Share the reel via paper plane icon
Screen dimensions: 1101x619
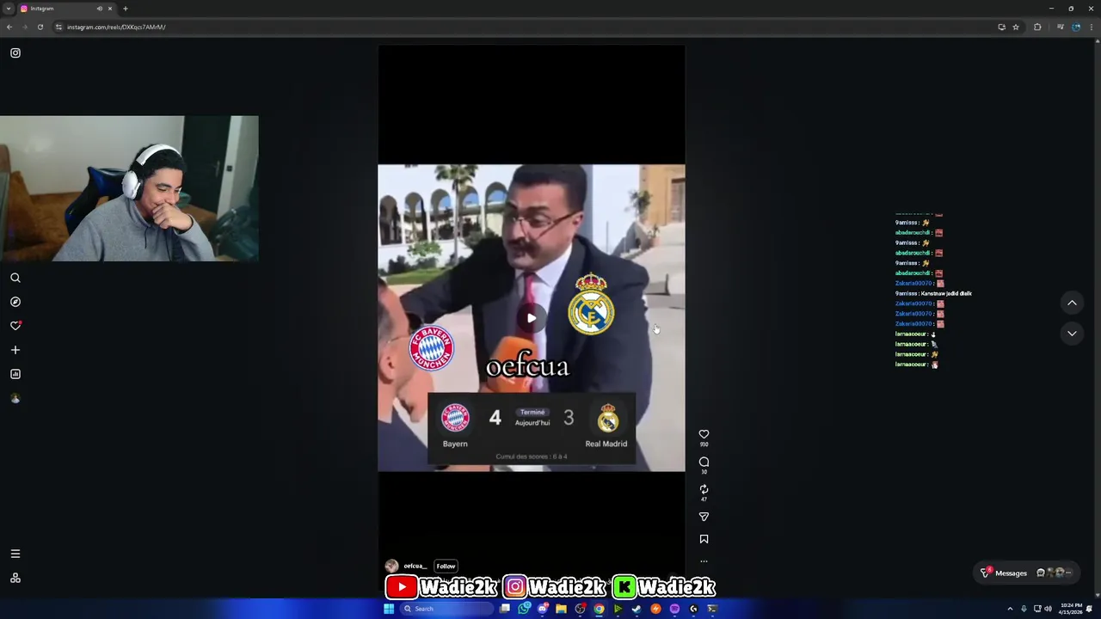click(704, 517)
